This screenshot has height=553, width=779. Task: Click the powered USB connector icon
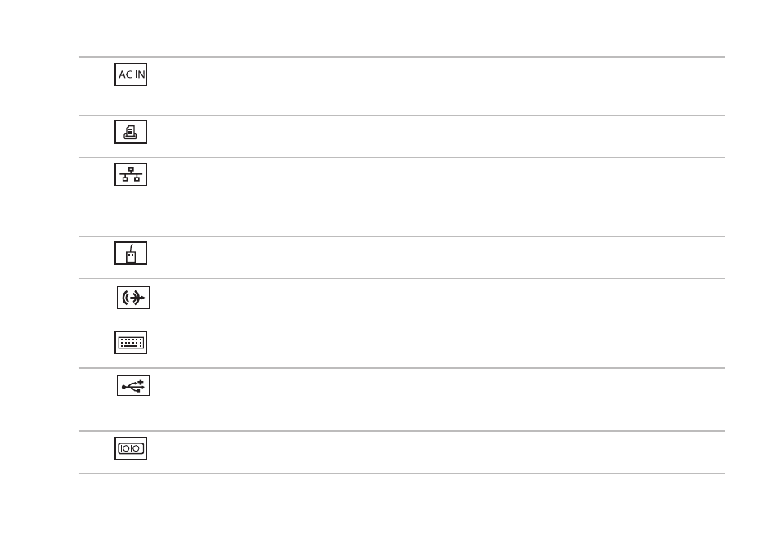pyautogui.click(x=133, y=385)
